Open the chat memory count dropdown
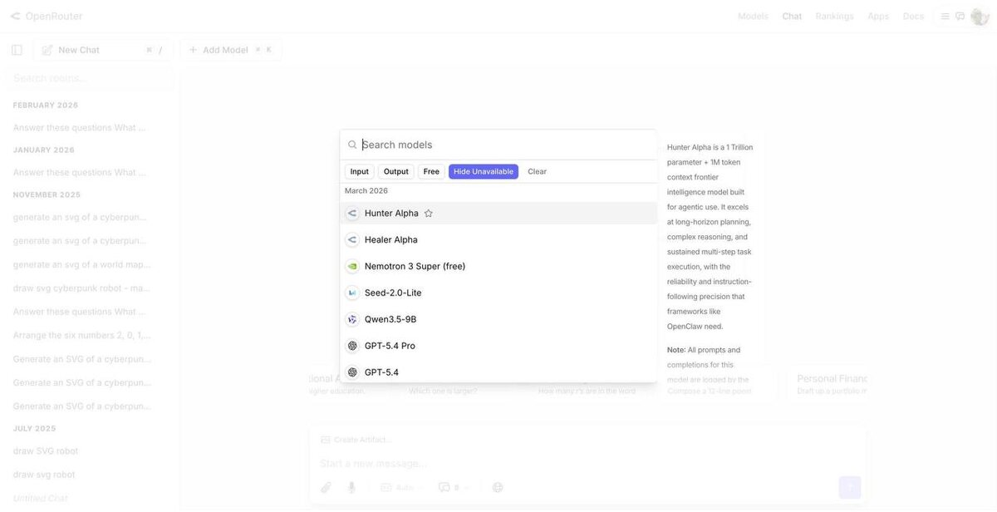 454,488
